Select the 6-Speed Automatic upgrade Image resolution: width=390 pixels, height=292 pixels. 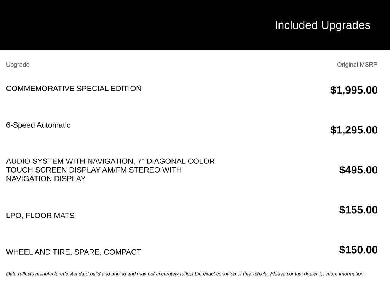click(38, 125)
